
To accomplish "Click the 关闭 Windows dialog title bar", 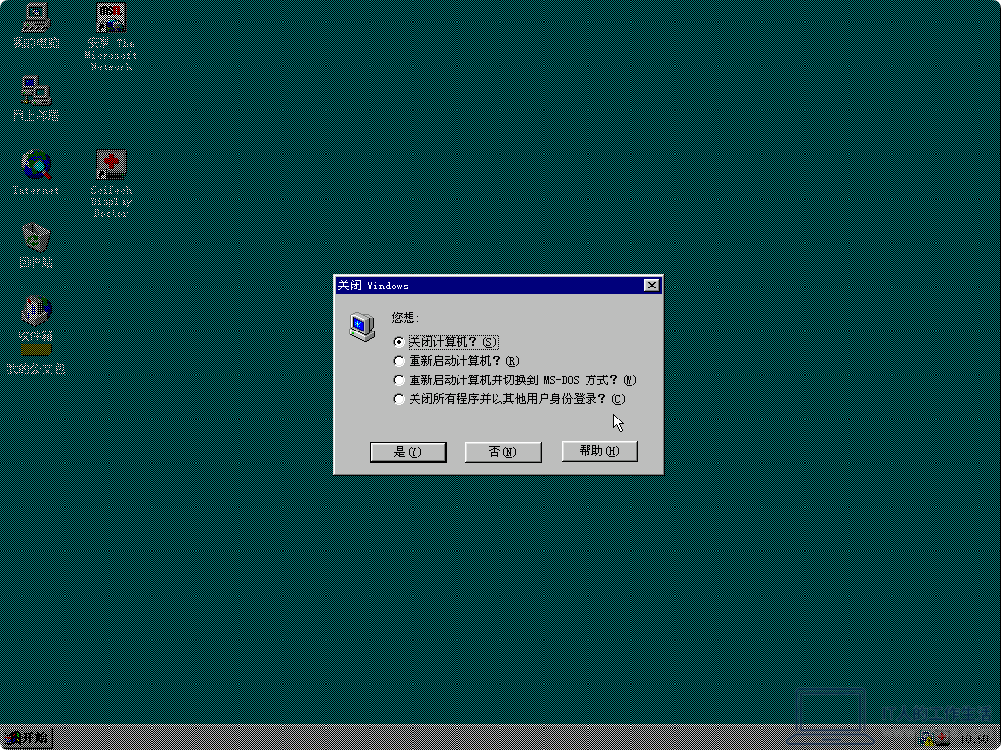I will pos(498,285).
